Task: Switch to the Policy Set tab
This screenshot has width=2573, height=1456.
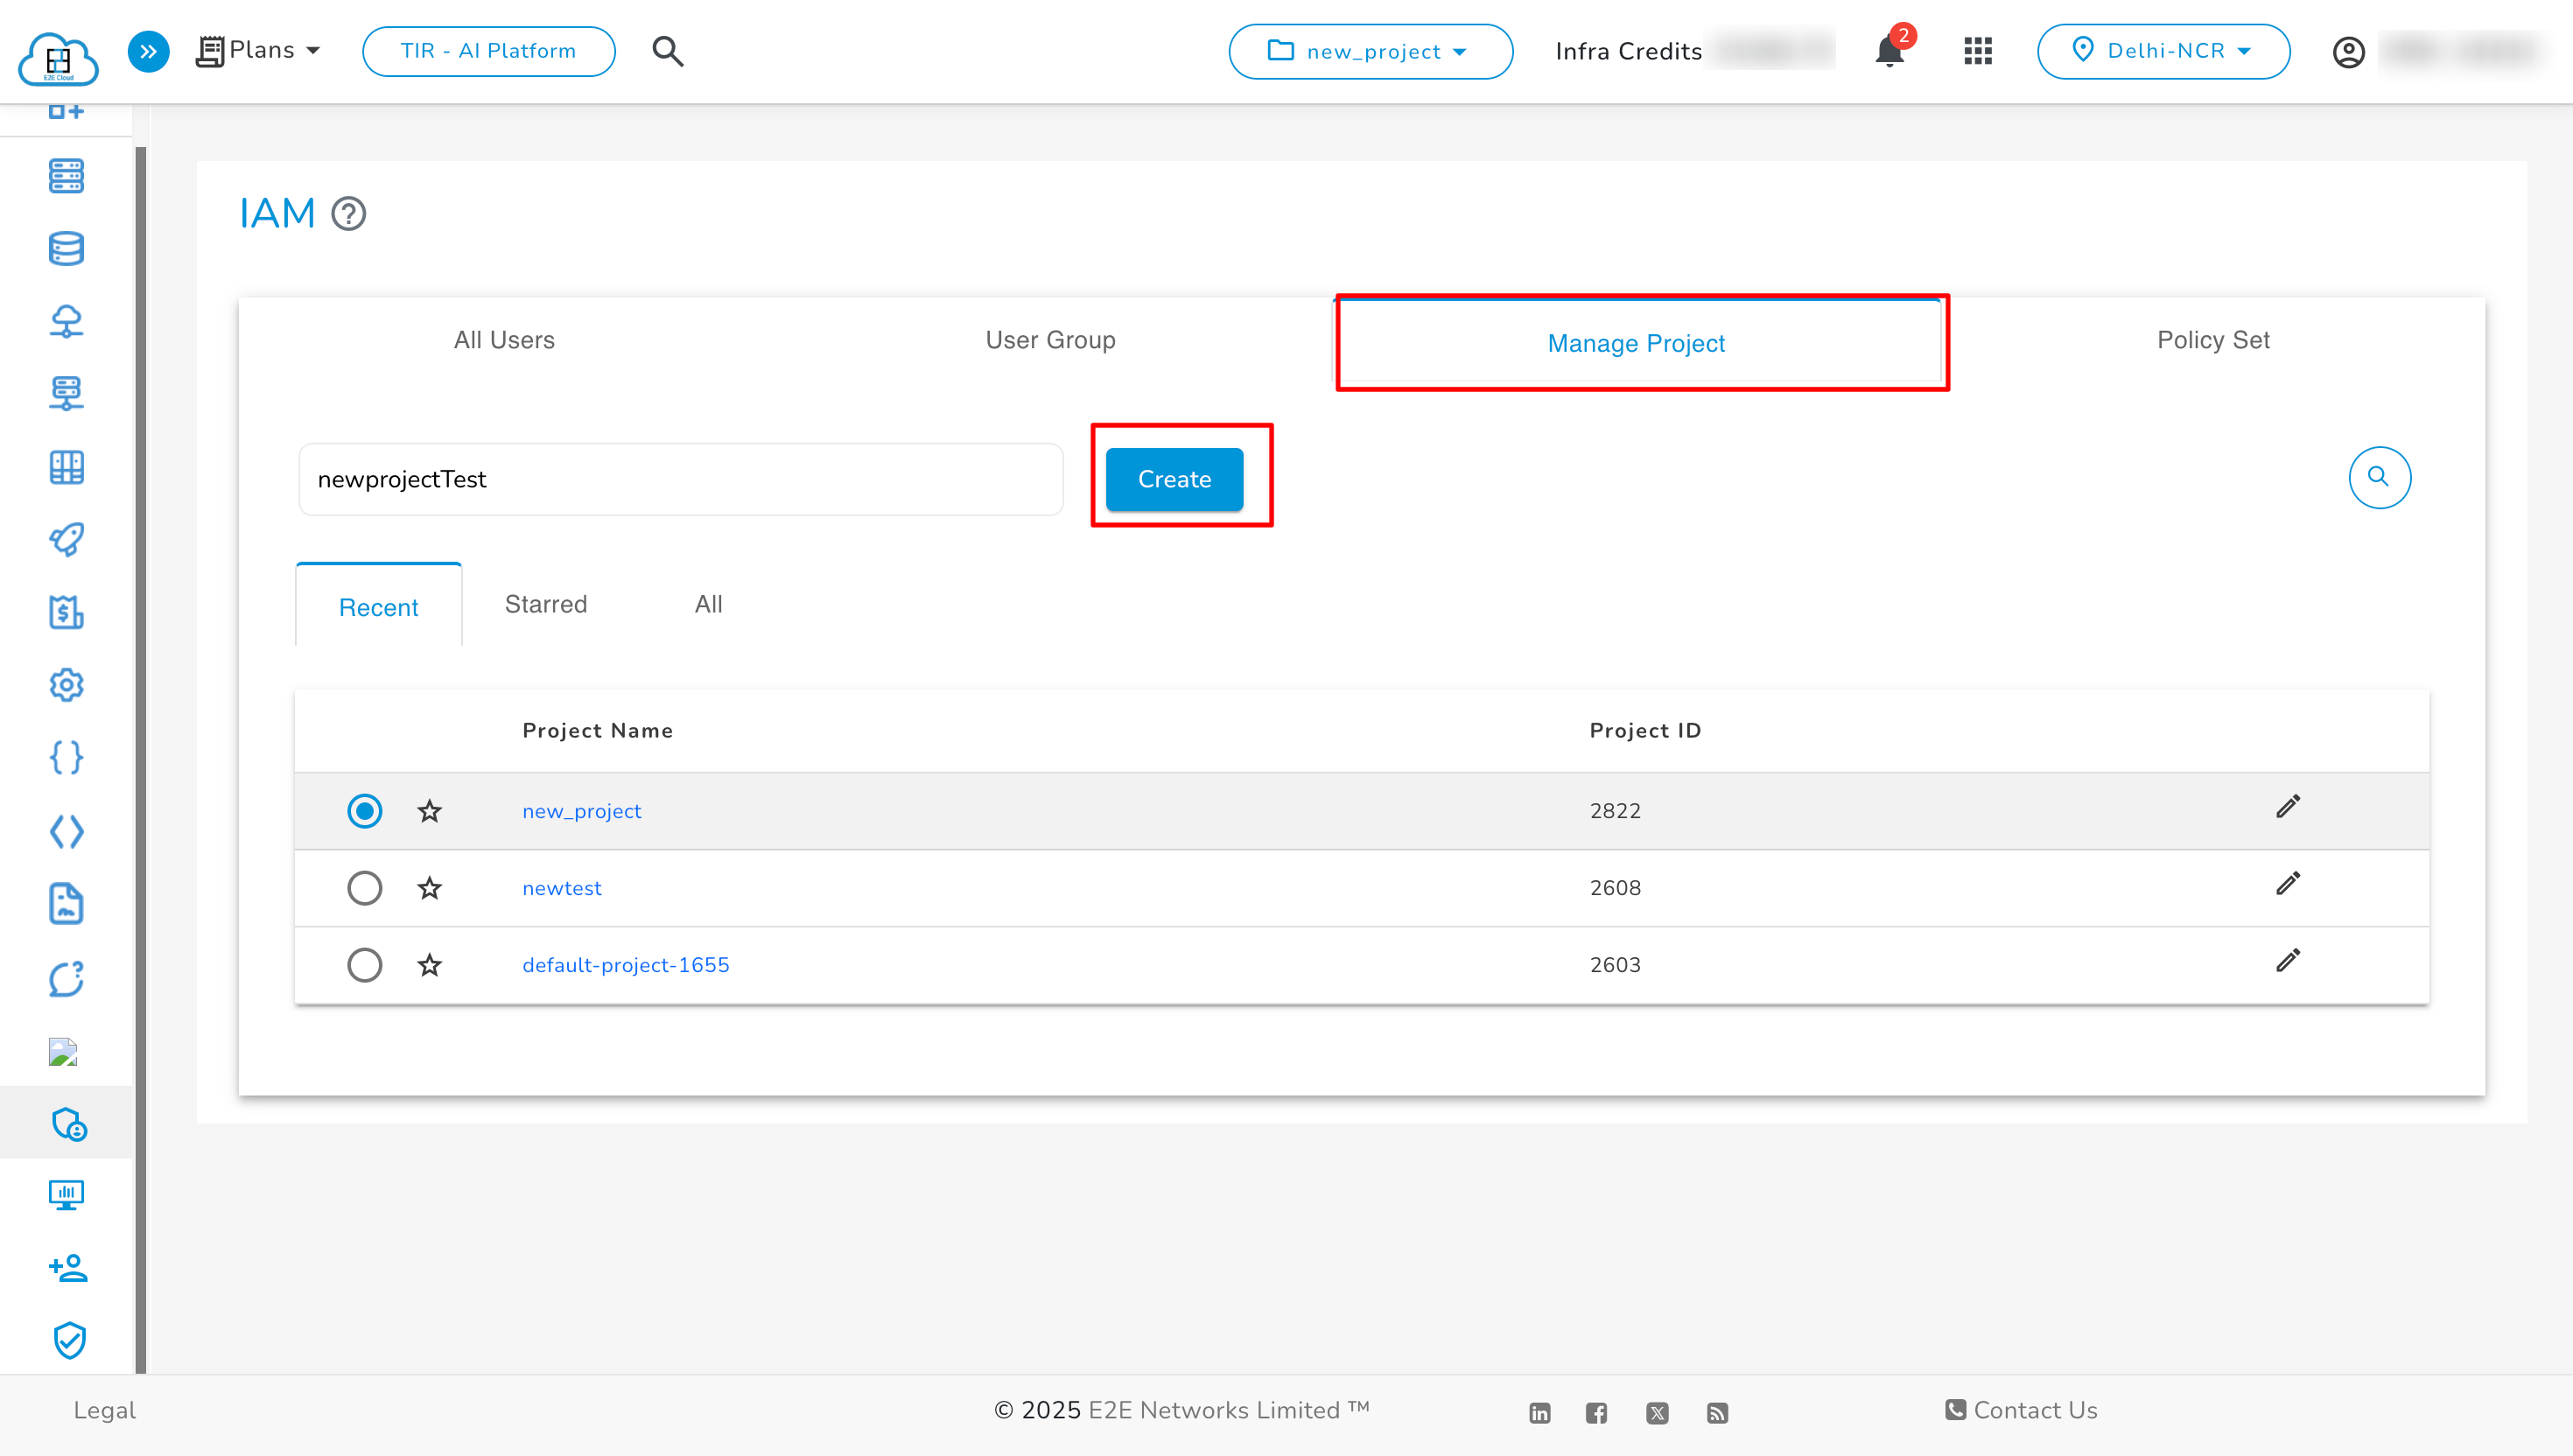Action: (2212, 341)
